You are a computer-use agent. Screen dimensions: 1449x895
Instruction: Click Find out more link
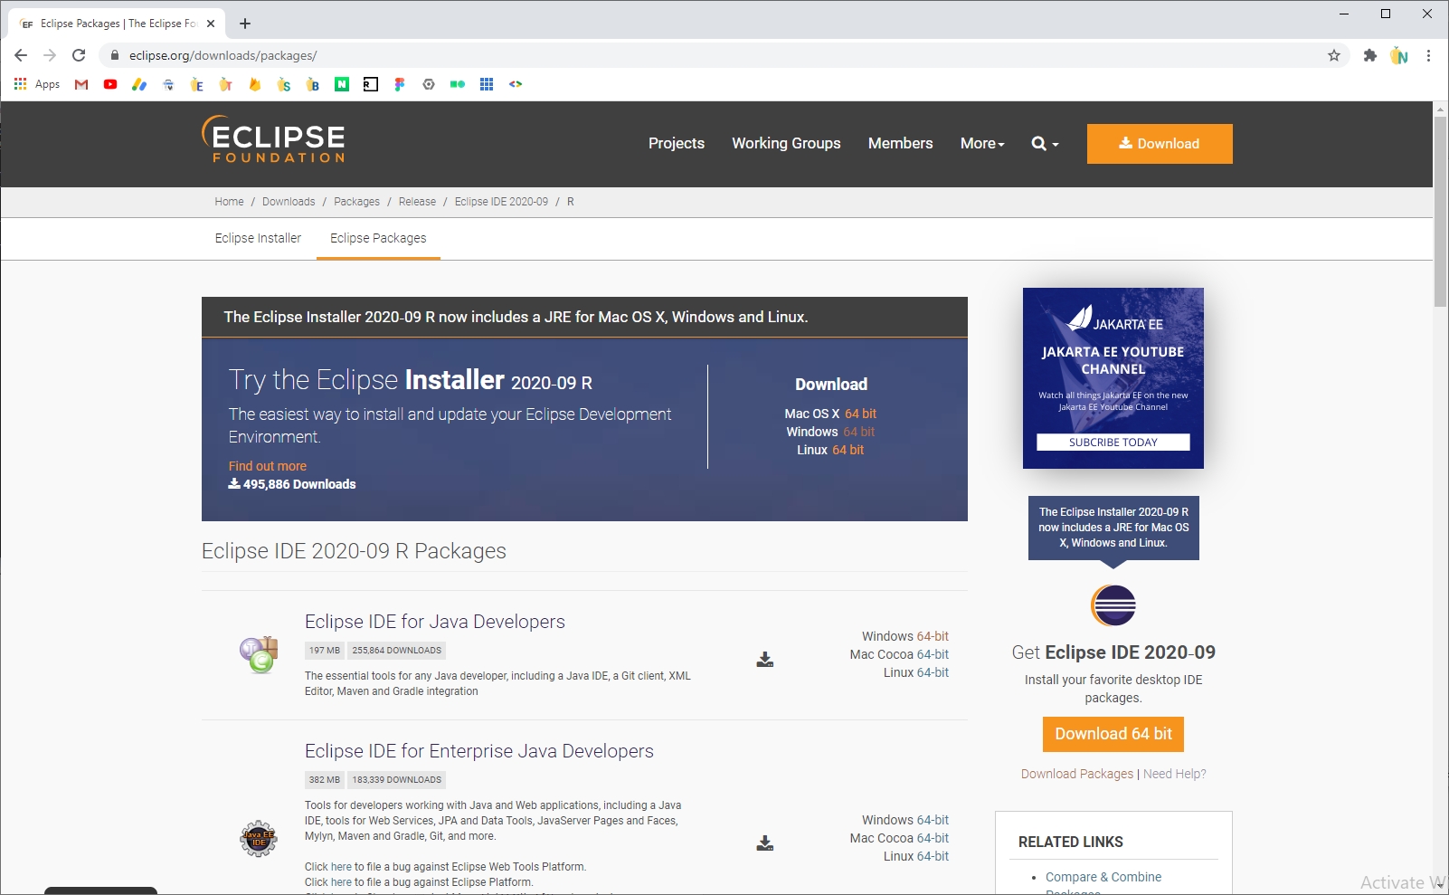pyautogui.click(x=268, y=466)
